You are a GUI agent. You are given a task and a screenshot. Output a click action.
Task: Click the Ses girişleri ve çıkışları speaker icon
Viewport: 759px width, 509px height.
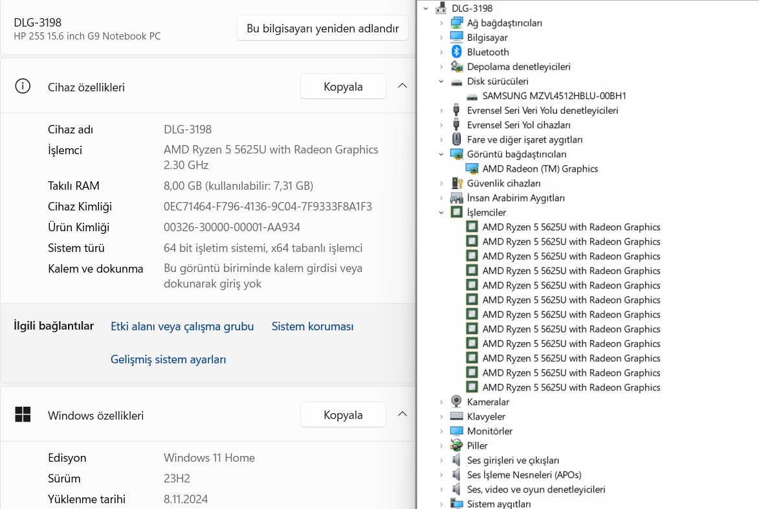(x=456, y=460)
